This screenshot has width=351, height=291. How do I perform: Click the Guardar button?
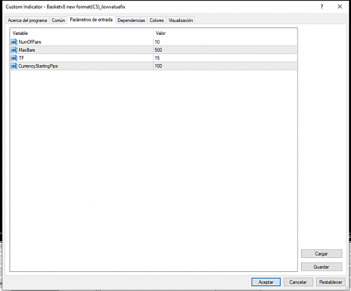pyautogui.click(x=321, y=267)
